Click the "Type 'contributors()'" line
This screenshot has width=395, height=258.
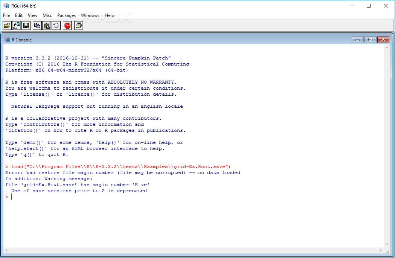pos(75,124)
